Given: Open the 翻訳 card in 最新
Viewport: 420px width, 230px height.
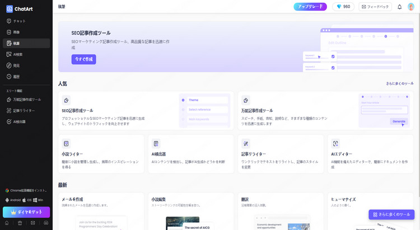Looking at the screenshot, I should tap(281, 212).
